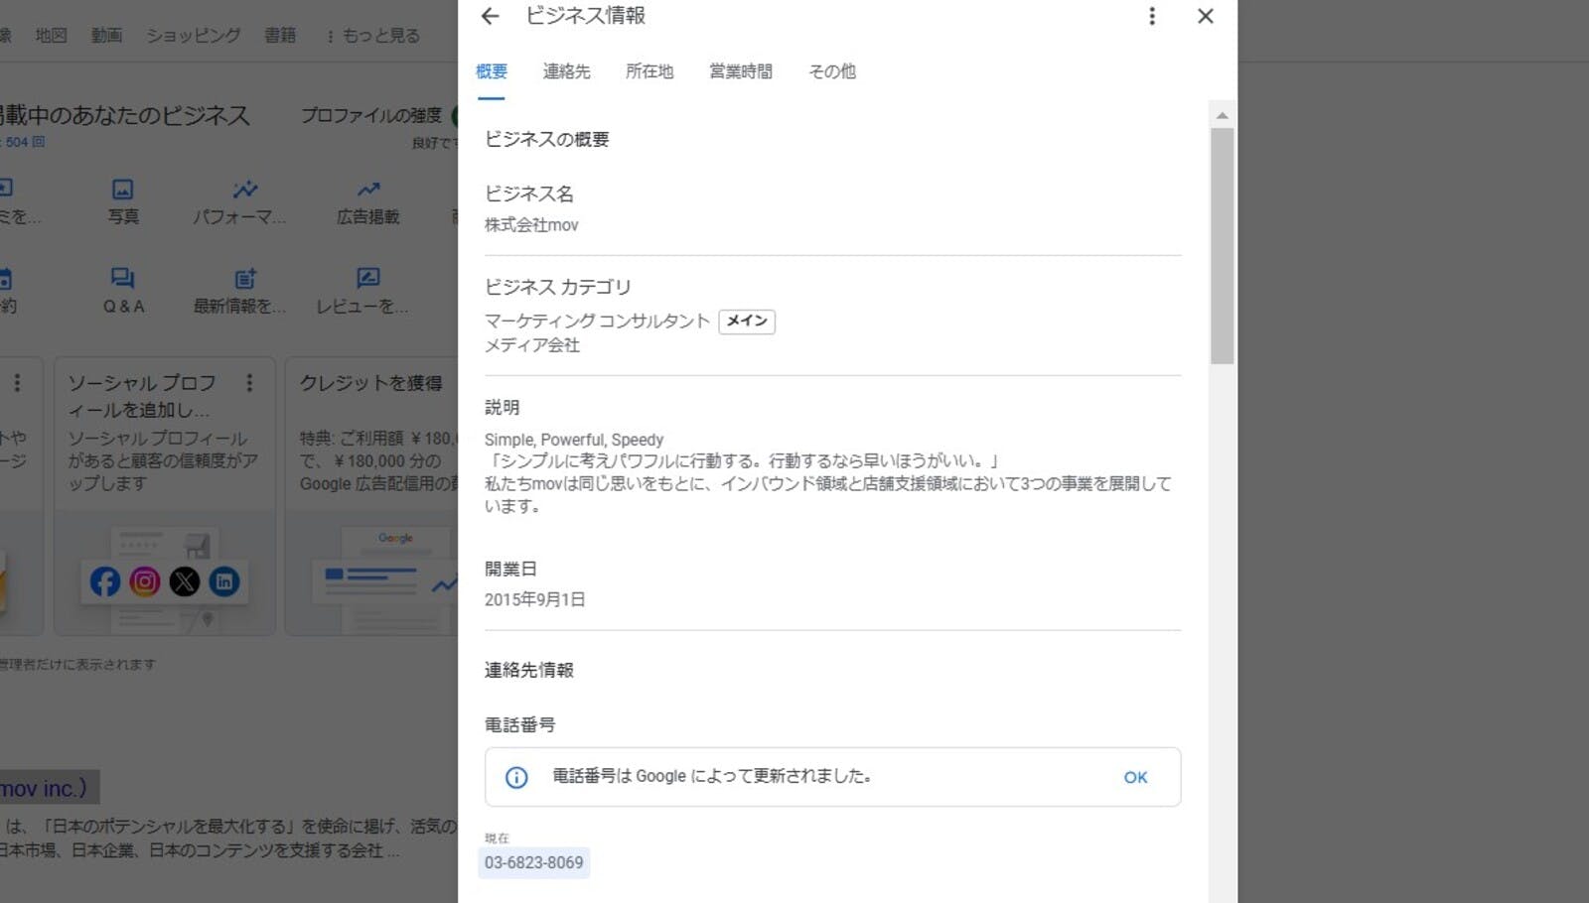The image size is (1589, 903).
Task: Click OK on the phone update notice
Action: [x=1135, y=777]
